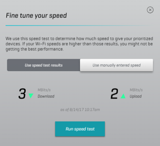This screenshot has height=146, width=160.
Task: Click the Upload label
Action: (x=136, y=96)
